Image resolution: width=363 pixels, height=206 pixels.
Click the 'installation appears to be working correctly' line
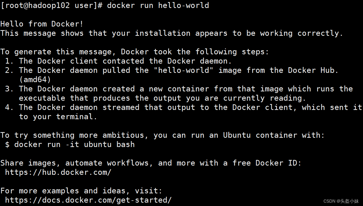click(172, 33)
